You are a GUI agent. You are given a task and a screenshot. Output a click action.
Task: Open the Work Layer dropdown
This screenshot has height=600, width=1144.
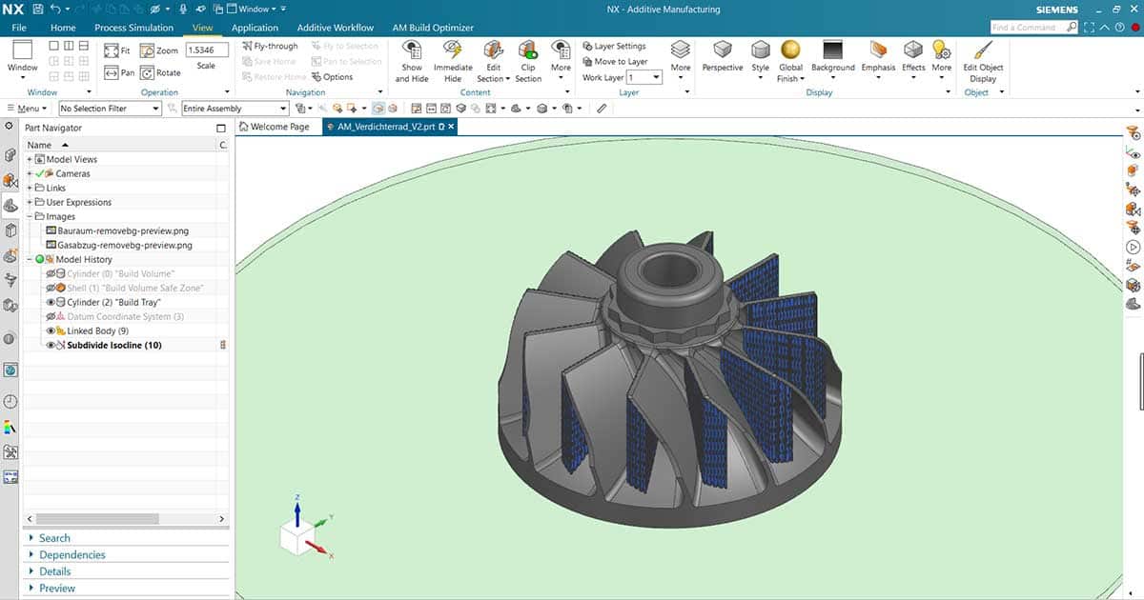coord(643,77)
